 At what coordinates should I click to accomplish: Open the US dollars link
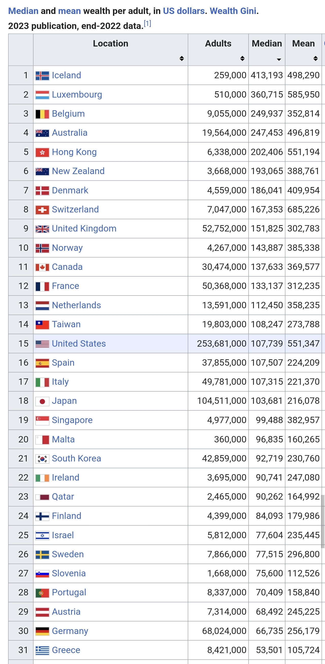click(184, 11)
